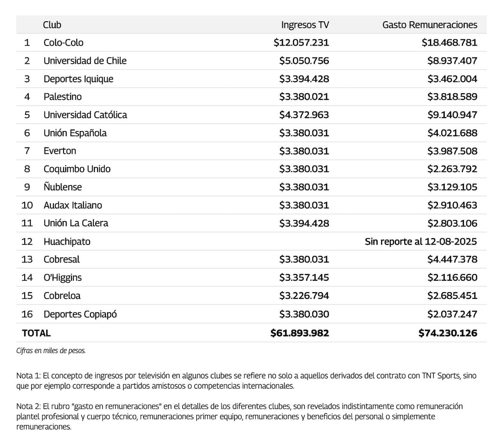Select Universidad Católica's $4.372.963 TV income

(304, 115)
